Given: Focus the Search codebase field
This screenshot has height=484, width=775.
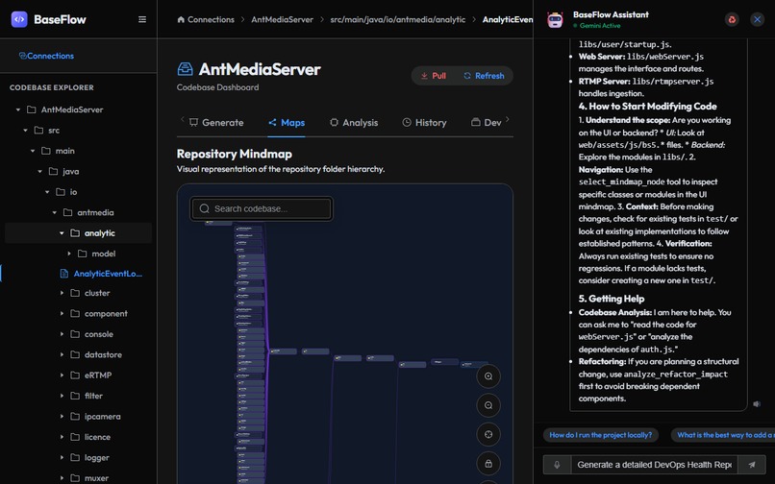Looking at the screenshot, I should coord(262,208).
